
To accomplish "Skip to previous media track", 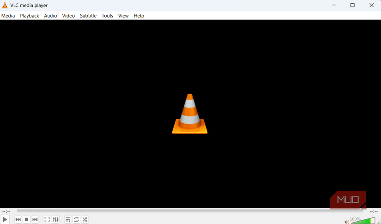I will coord(18,220).
